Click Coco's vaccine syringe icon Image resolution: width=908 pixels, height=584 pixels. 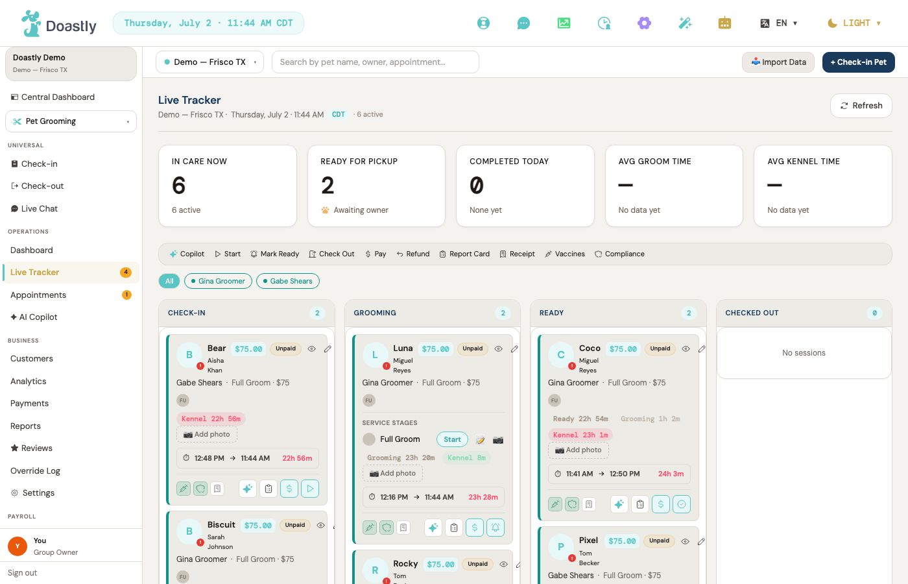pos(555,504)
